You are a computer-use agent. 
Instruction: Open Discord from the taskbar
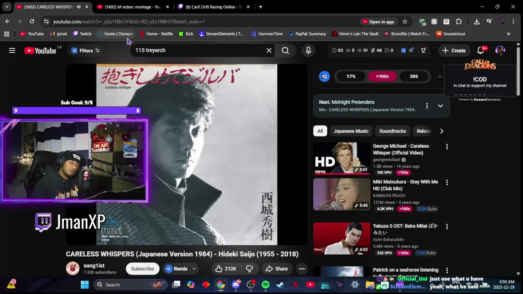click(x=236, y=285)
